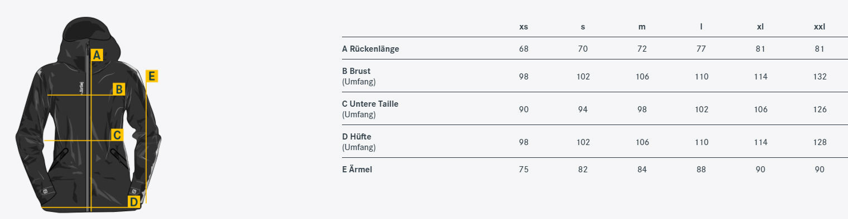The width and height of the screenshot is (848, 219).
Task: Click the yellow E marker beside the sleeve
Action: click(152, 76)
